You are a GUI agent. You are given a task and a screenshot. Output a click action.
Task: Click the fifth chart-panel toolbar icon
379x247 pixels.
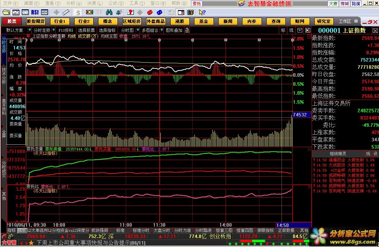click(x=45, y=12)
